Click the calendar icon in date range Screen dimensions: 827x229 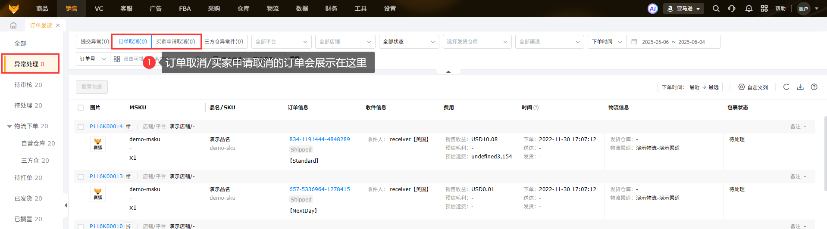(634, 42)
